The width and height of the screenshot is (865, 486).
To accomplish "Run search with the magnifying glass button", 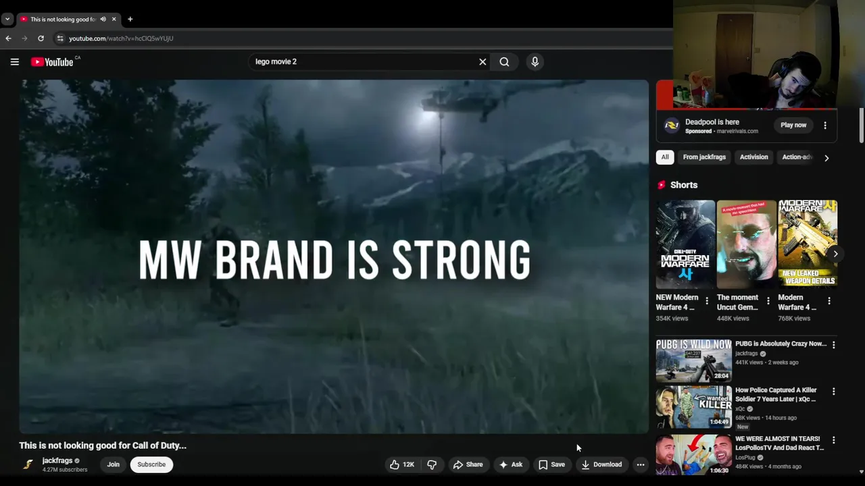I will (x=504, y=61).
